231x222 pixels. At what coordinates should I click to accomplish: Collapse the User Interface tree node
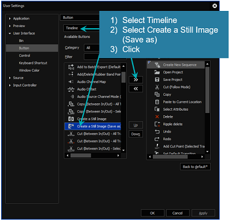10,33
